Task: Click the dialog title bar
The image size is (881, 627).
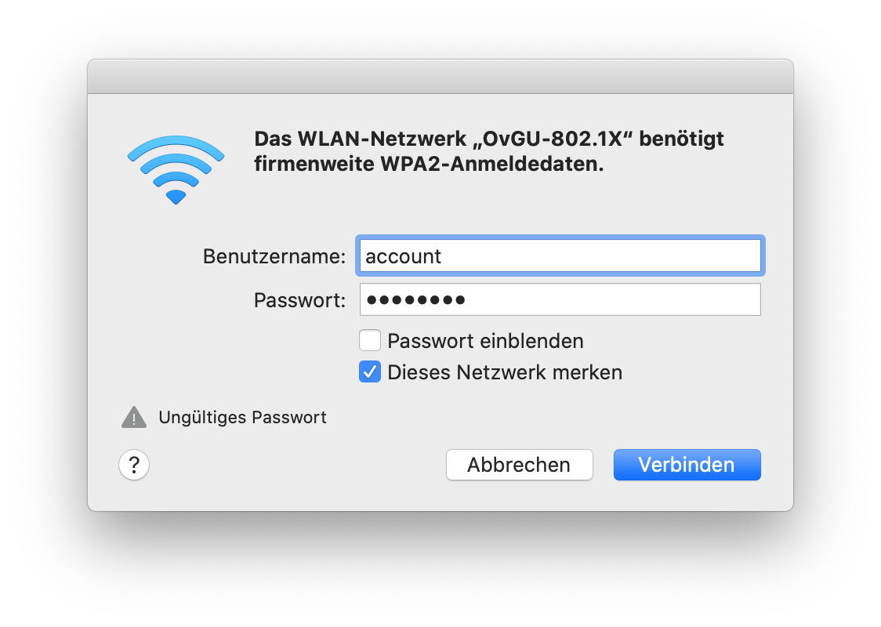Action: [x=440, y=76]
